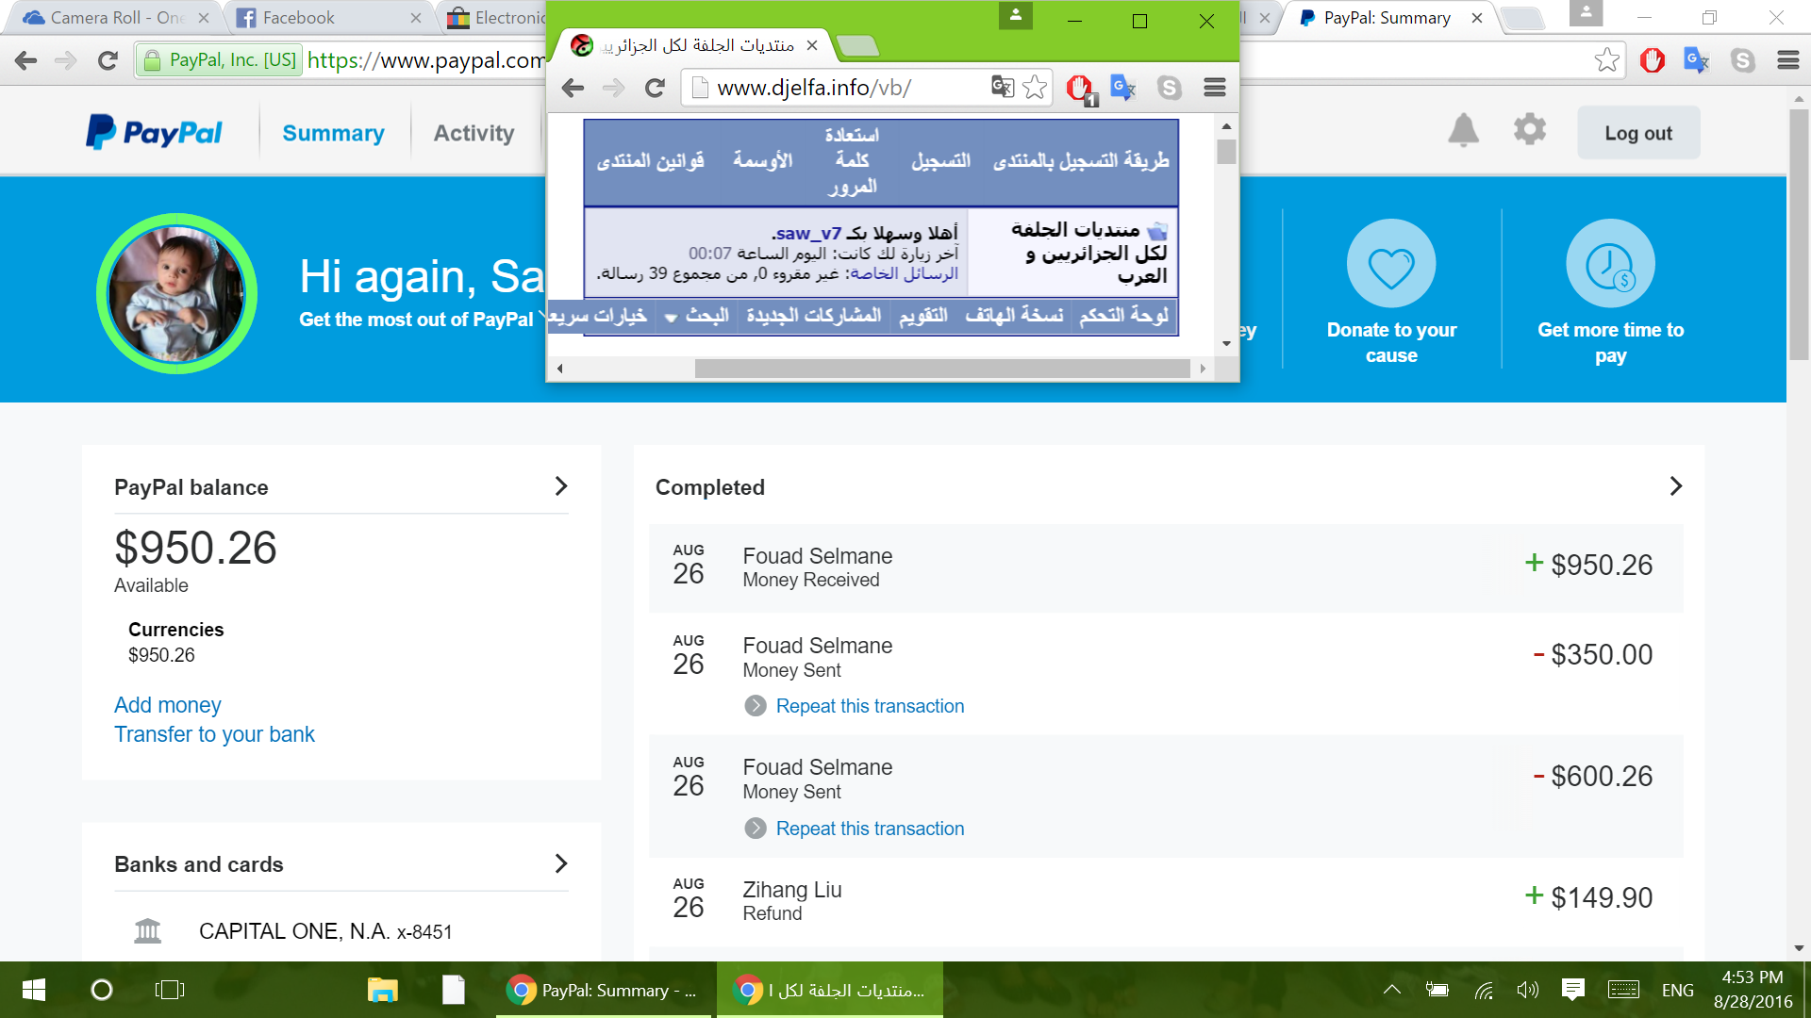Click the djelfa window horizontal scrollbar
The height and width of the screenshot is (1018, 1811).
pyautogui.click(x=942, y=369)
